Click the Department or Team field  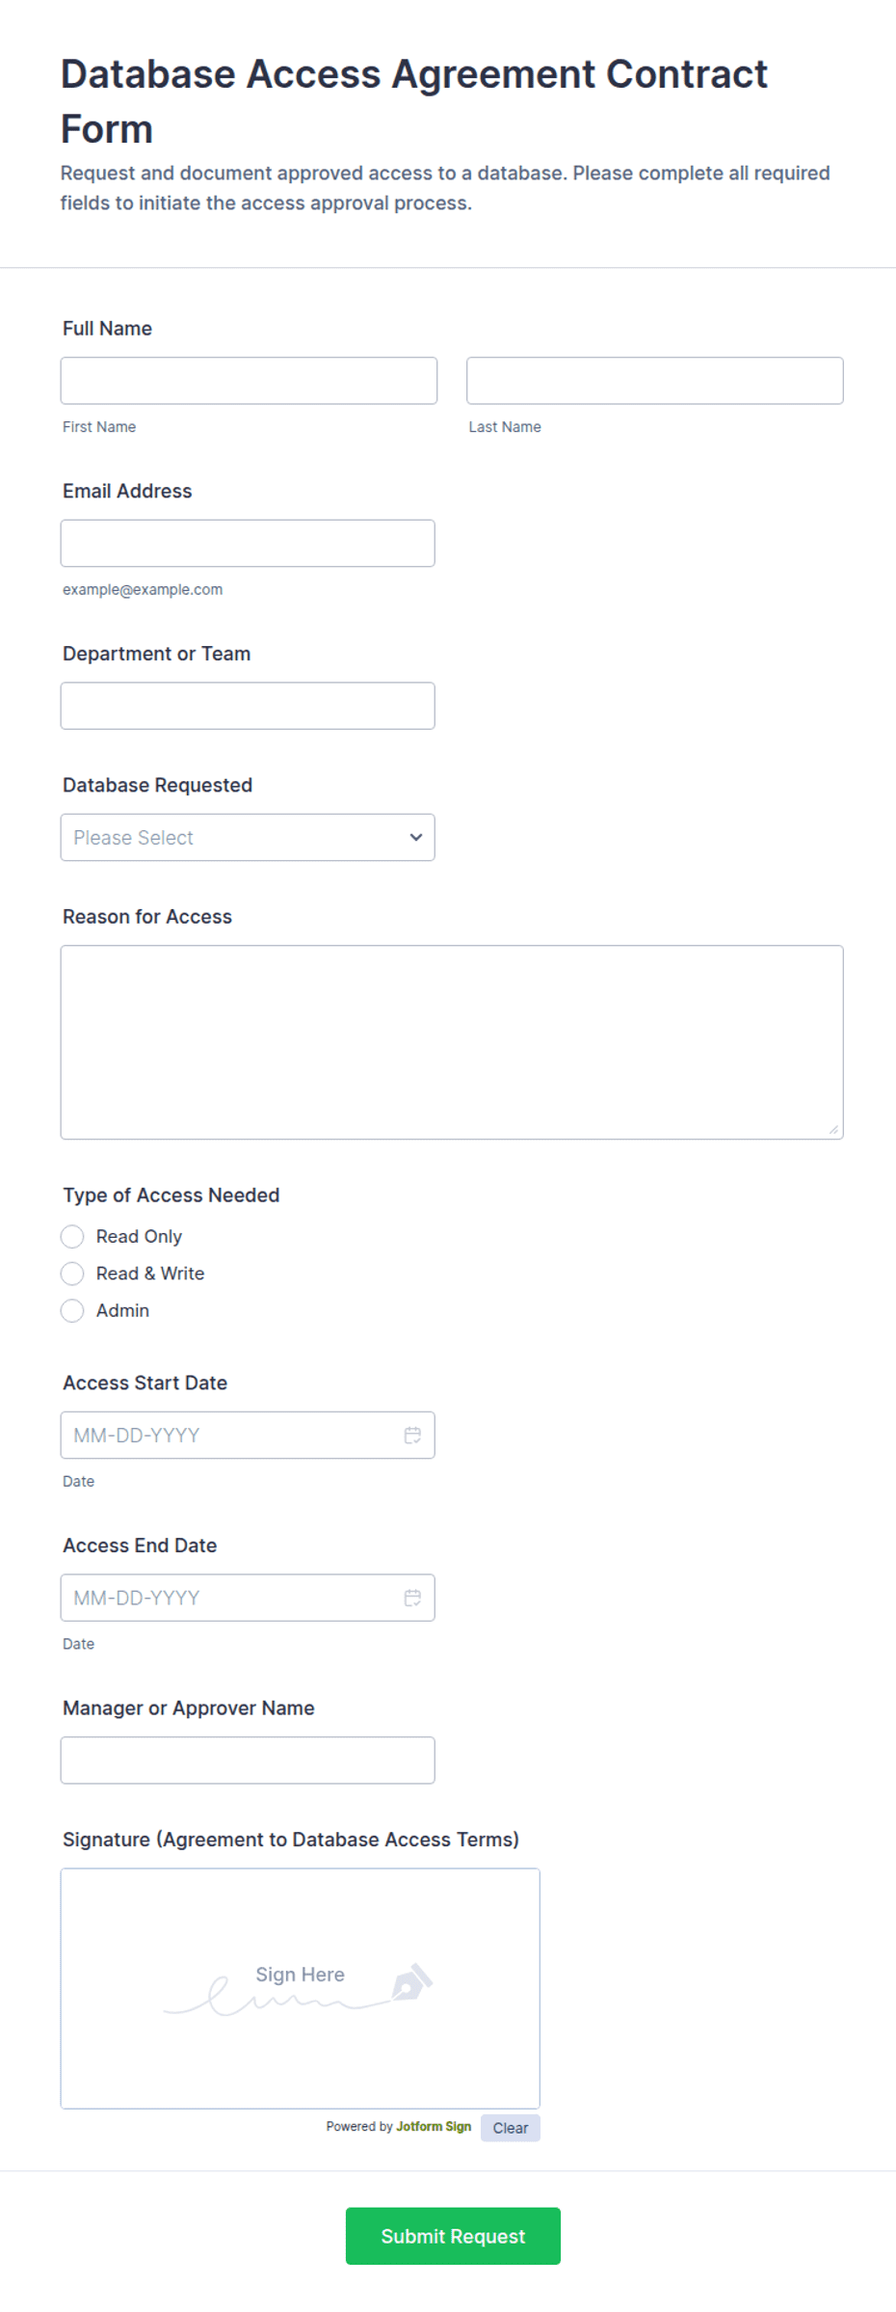tap(248, 706)
